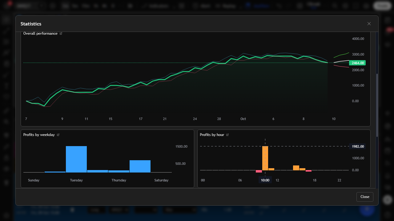The height and width of the screenshot is (221, 394).
Task: Click the 1982.00 crosshair value label
Action: point(358,146)
